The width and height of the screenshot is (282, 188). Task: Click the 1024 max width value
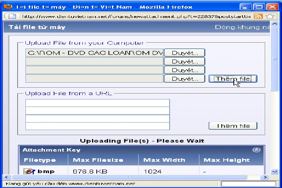pyautogui.click(x=152, y=172)
